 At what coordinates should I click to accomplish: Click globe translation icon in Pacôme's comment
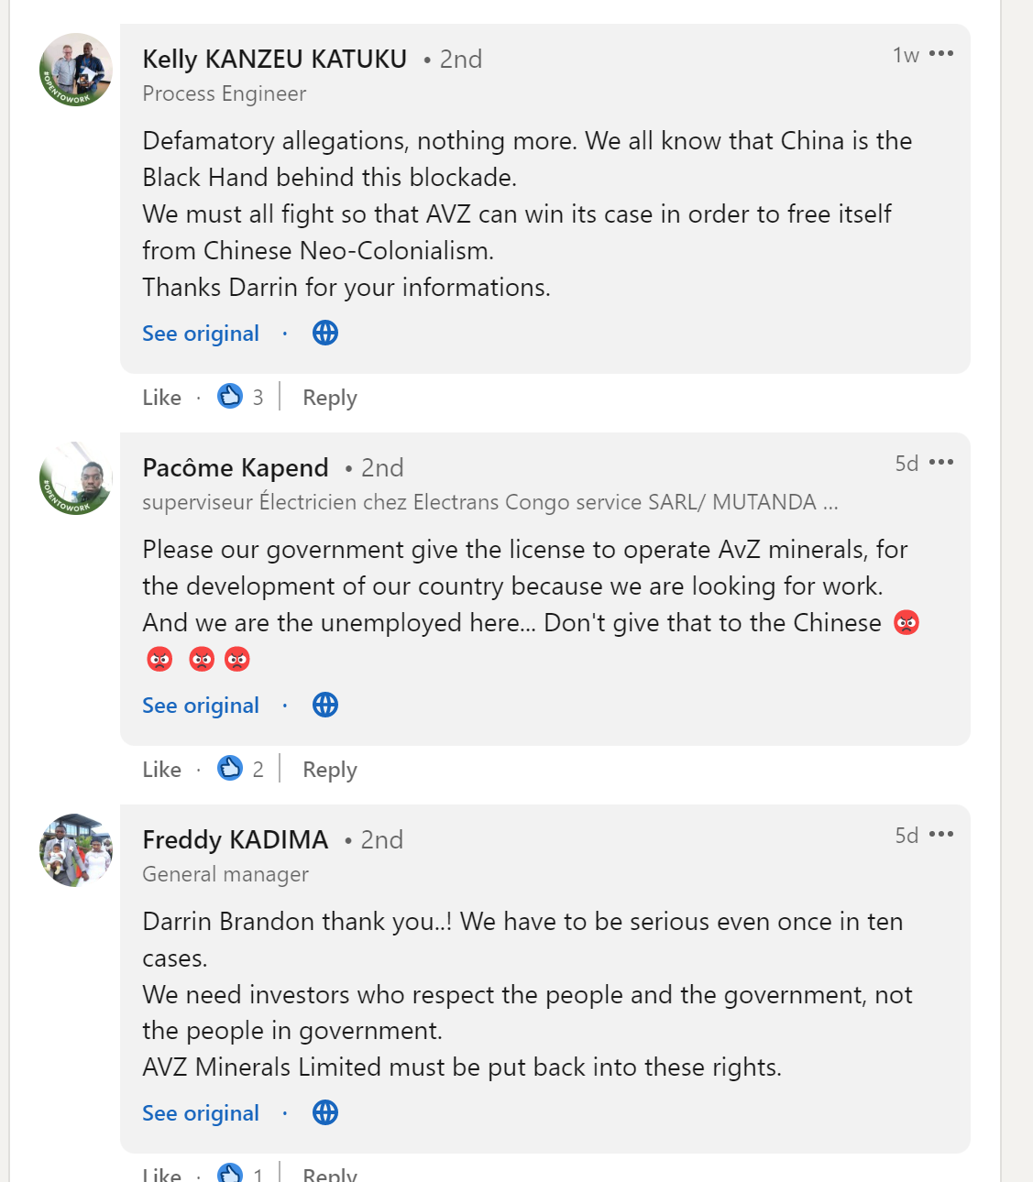tap(325, 705)
